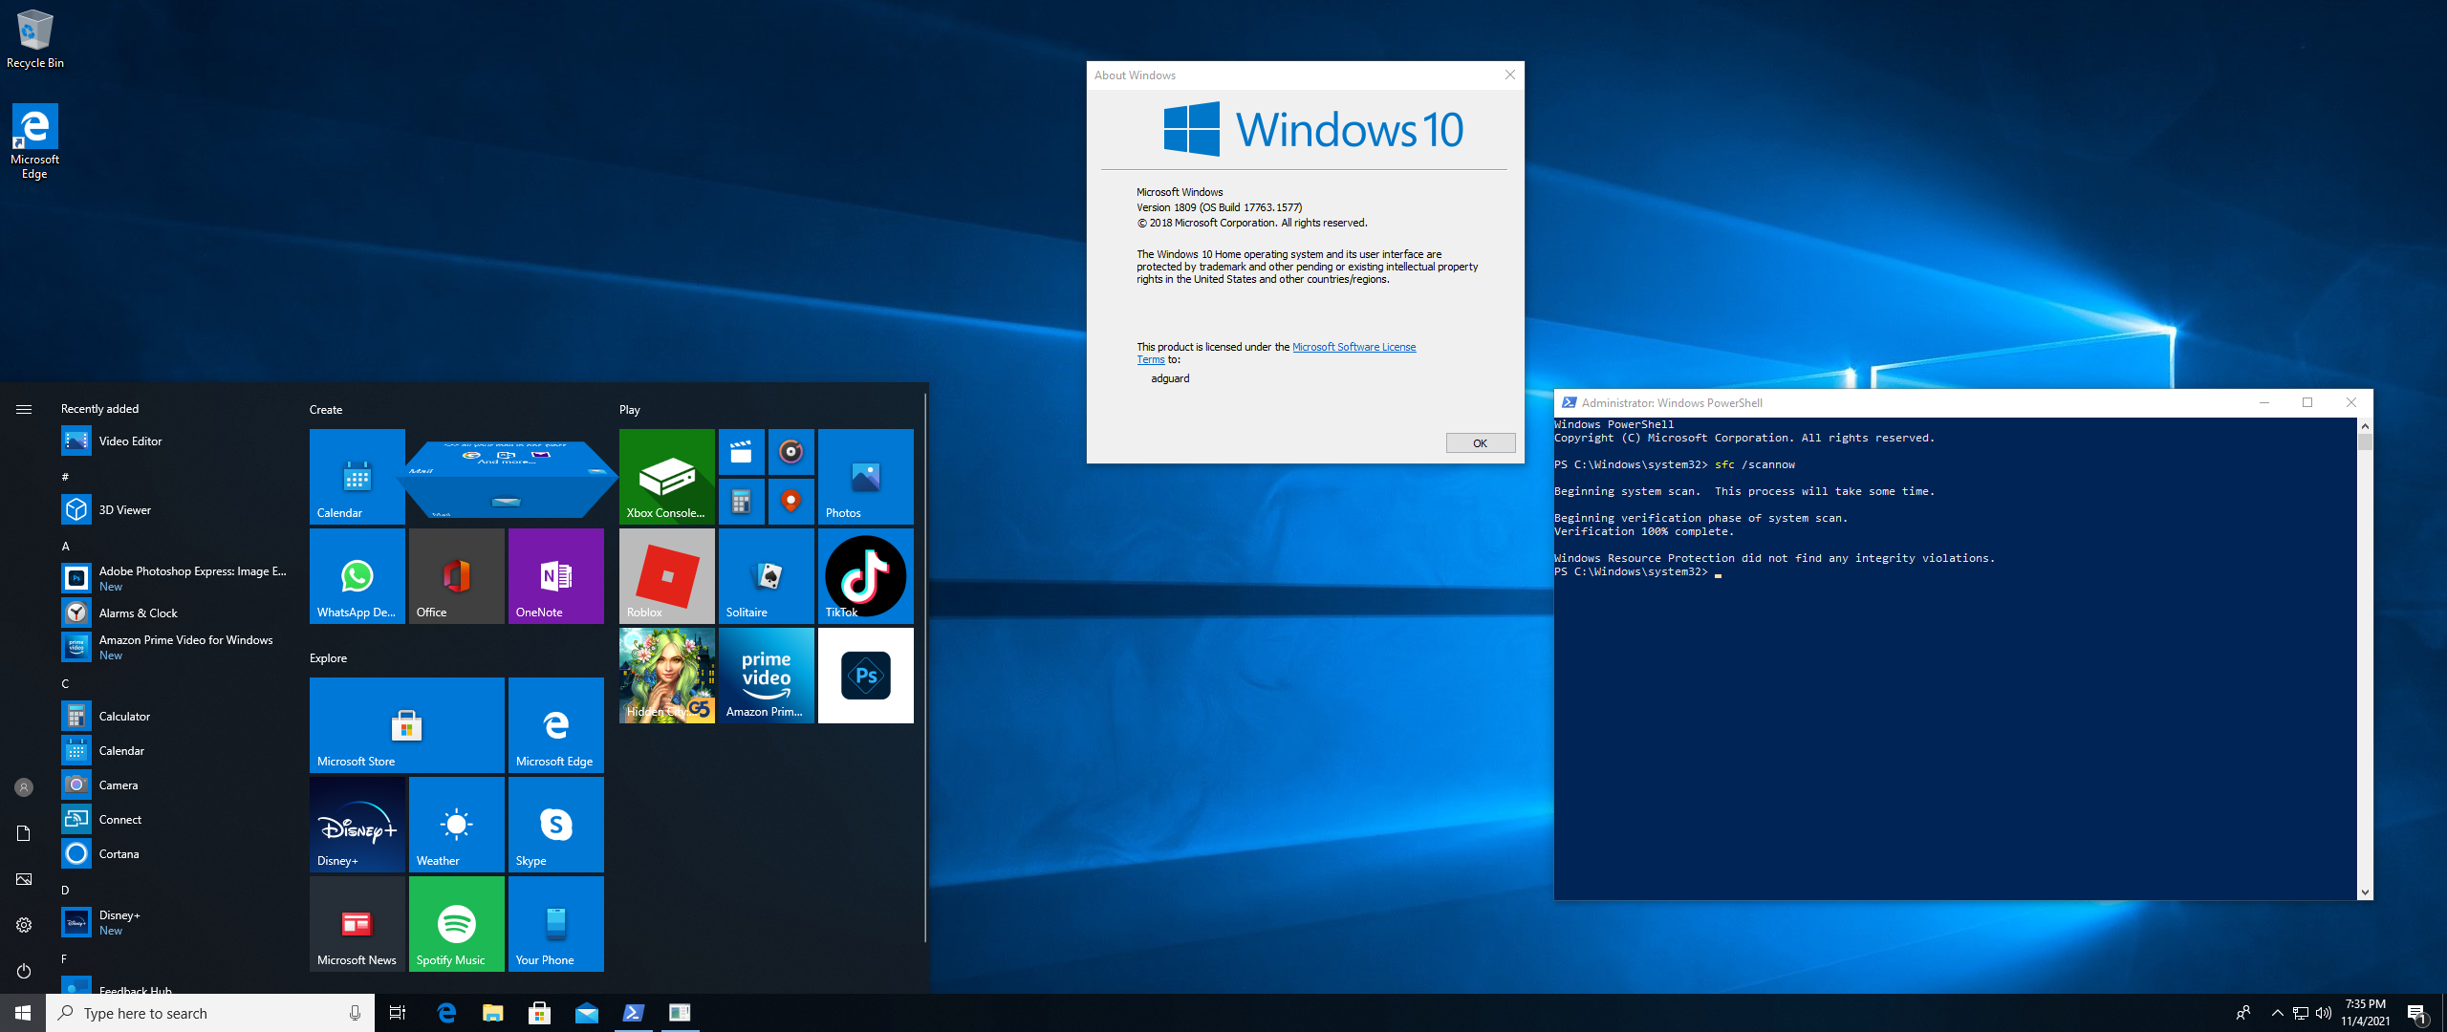The height and width of the screenshot is (1032, 2447).
Task: Click OK in About Windows dialog
Action: tap(1480, 443)
